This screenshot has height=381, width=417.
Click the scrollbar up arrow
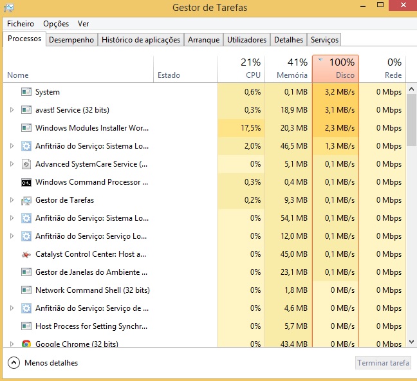[x=411, y=89]
